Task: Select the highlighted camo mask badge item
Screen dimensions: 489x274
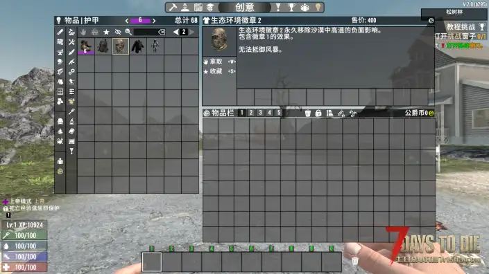Action: pyautogui.click(x=121, y=46)
